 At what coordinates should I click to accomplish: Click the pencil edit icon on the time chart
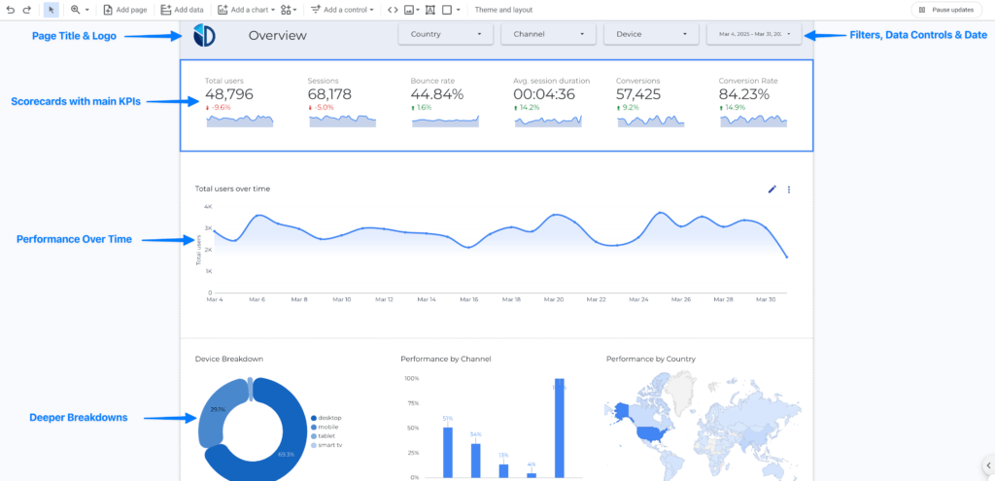pos(772,189)
